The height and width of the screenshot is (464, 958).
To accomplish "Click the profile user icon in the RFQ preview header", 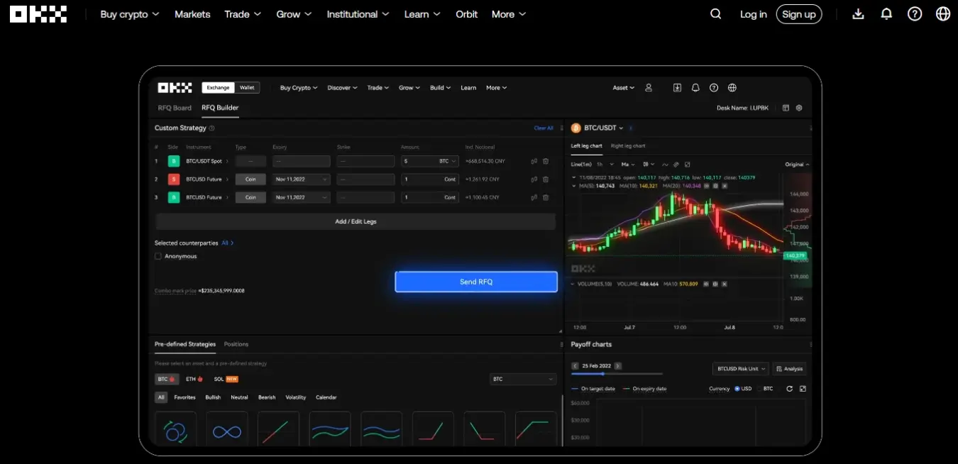I will click(x=649, y=88).
